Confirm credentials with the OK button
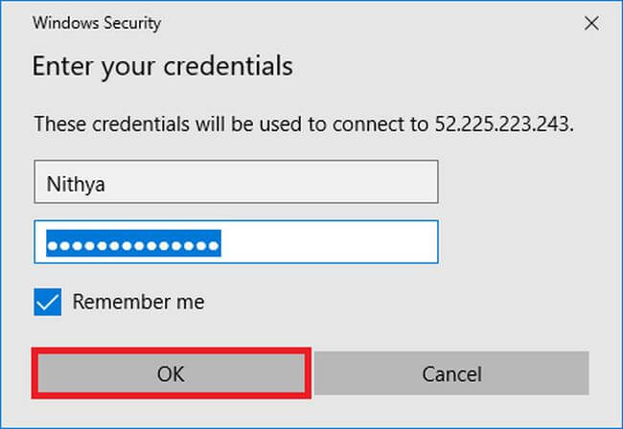623x429 pixels. click(x=171, y=373)
